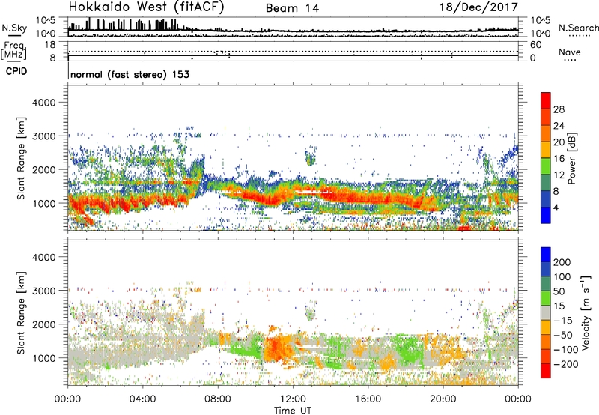Image resolution: width=599 pixels, height=415 pixels.
Task: Click 'normal (fast stereo) 153' text
Action: pyautogui.click(x=130, y=74)
